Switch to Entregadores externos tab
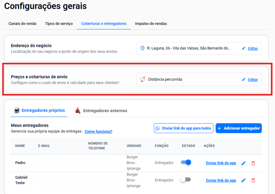 pyautogui.click(x=101, y=111)
